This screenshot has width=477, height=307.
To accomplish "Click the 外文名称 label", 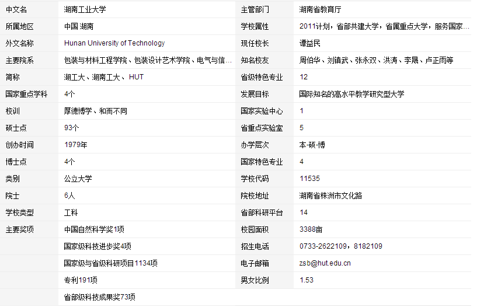I will point(20,43).
